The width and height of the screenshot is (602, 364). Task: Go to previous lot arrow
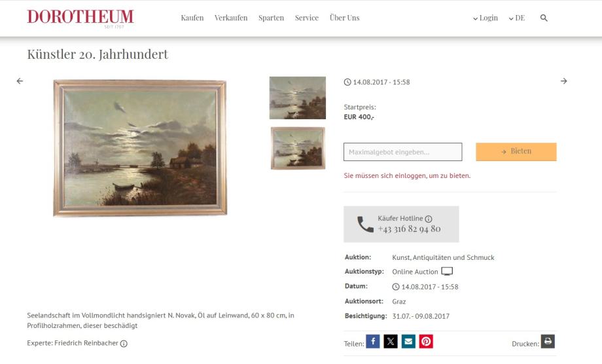pyautogui.click(x=20, y=81)
